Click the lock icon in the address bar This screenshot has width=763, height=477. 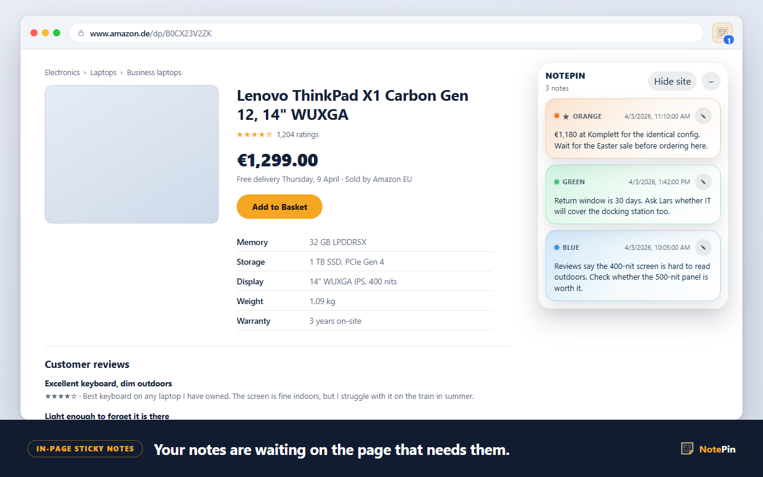(x=81, y=33)
